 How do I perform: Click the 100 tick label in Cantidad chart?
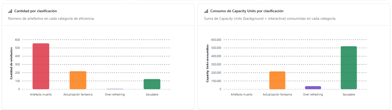17,81
